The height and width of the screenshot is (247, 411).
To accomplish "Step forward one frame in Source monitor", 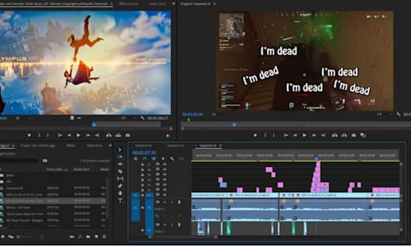I will click(88, 135).
